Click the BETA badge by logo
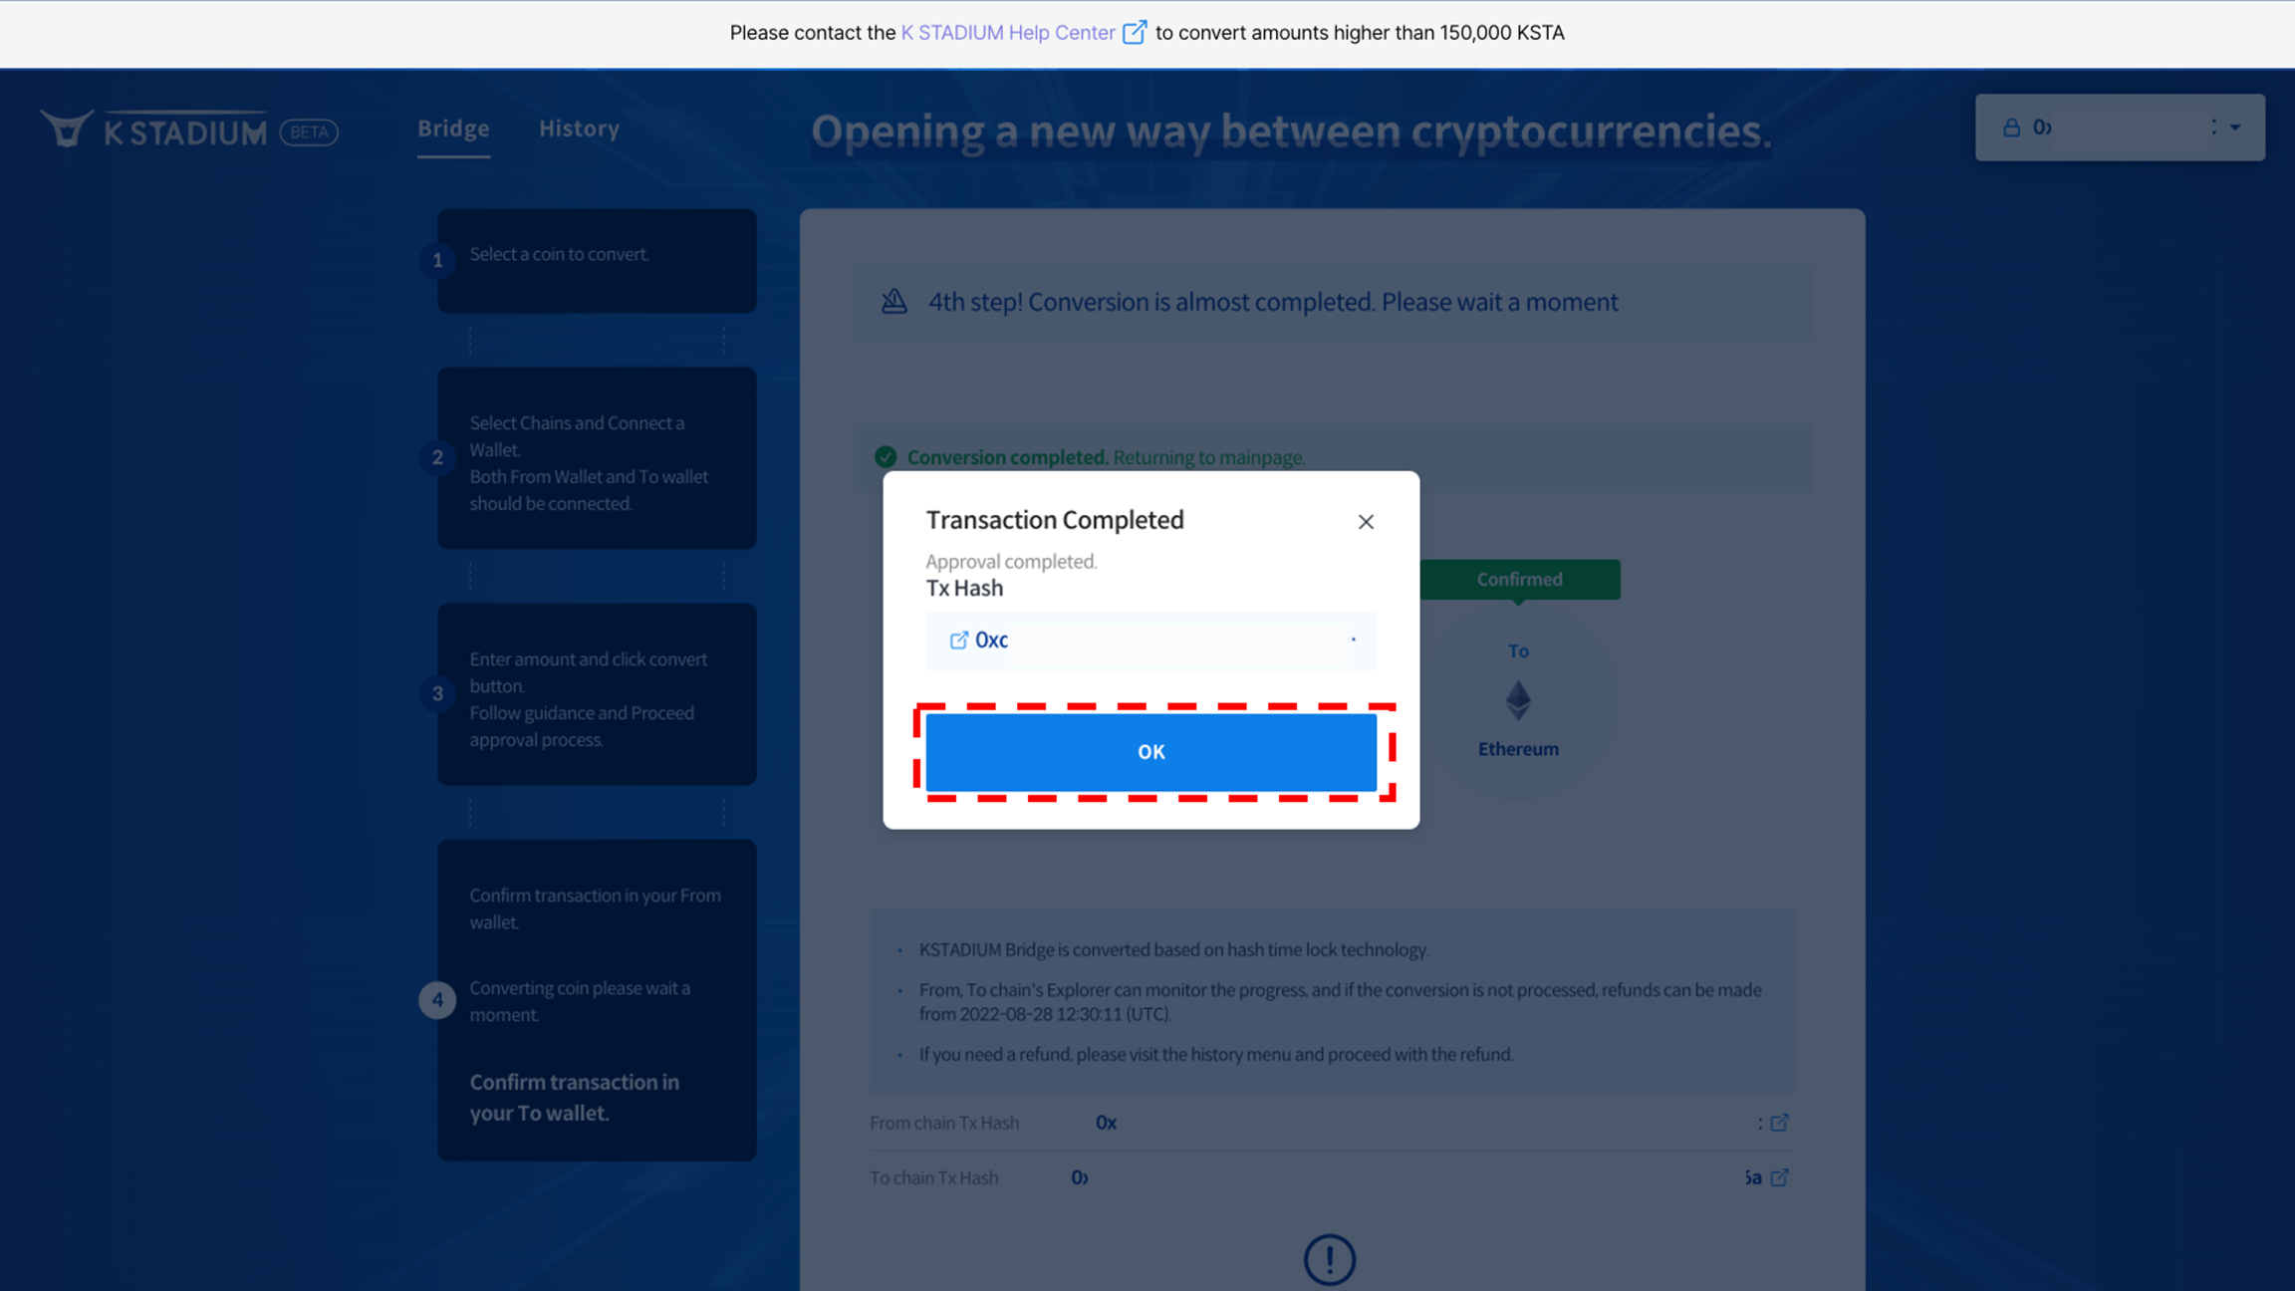 click(x=309, y=131)
